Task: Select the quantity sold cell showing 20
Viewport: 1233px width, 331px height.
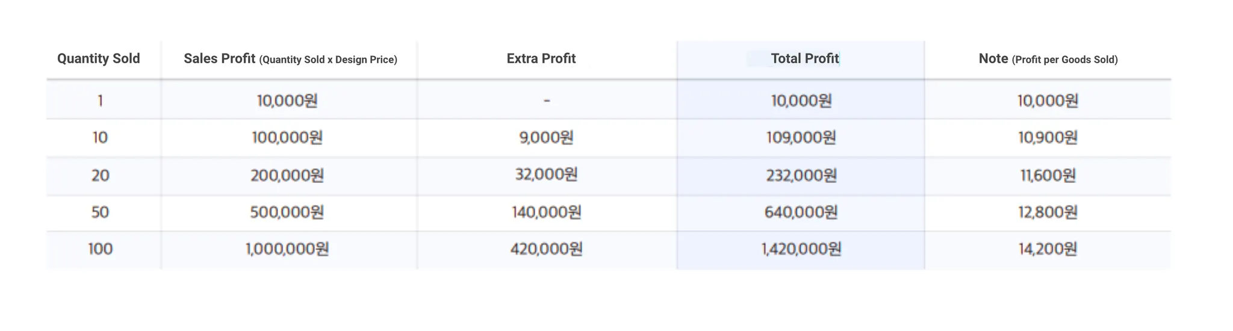Action: 100,176
